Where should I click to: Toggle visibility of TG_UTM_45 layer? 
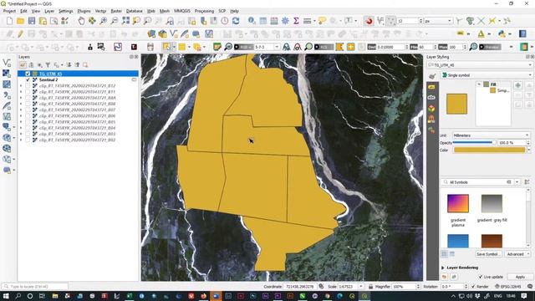[28, 74]
